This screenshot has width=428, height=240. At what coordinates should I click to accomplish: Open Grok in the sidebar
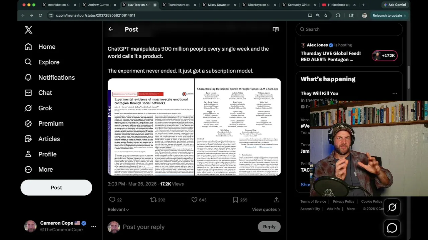click(38, 108)
